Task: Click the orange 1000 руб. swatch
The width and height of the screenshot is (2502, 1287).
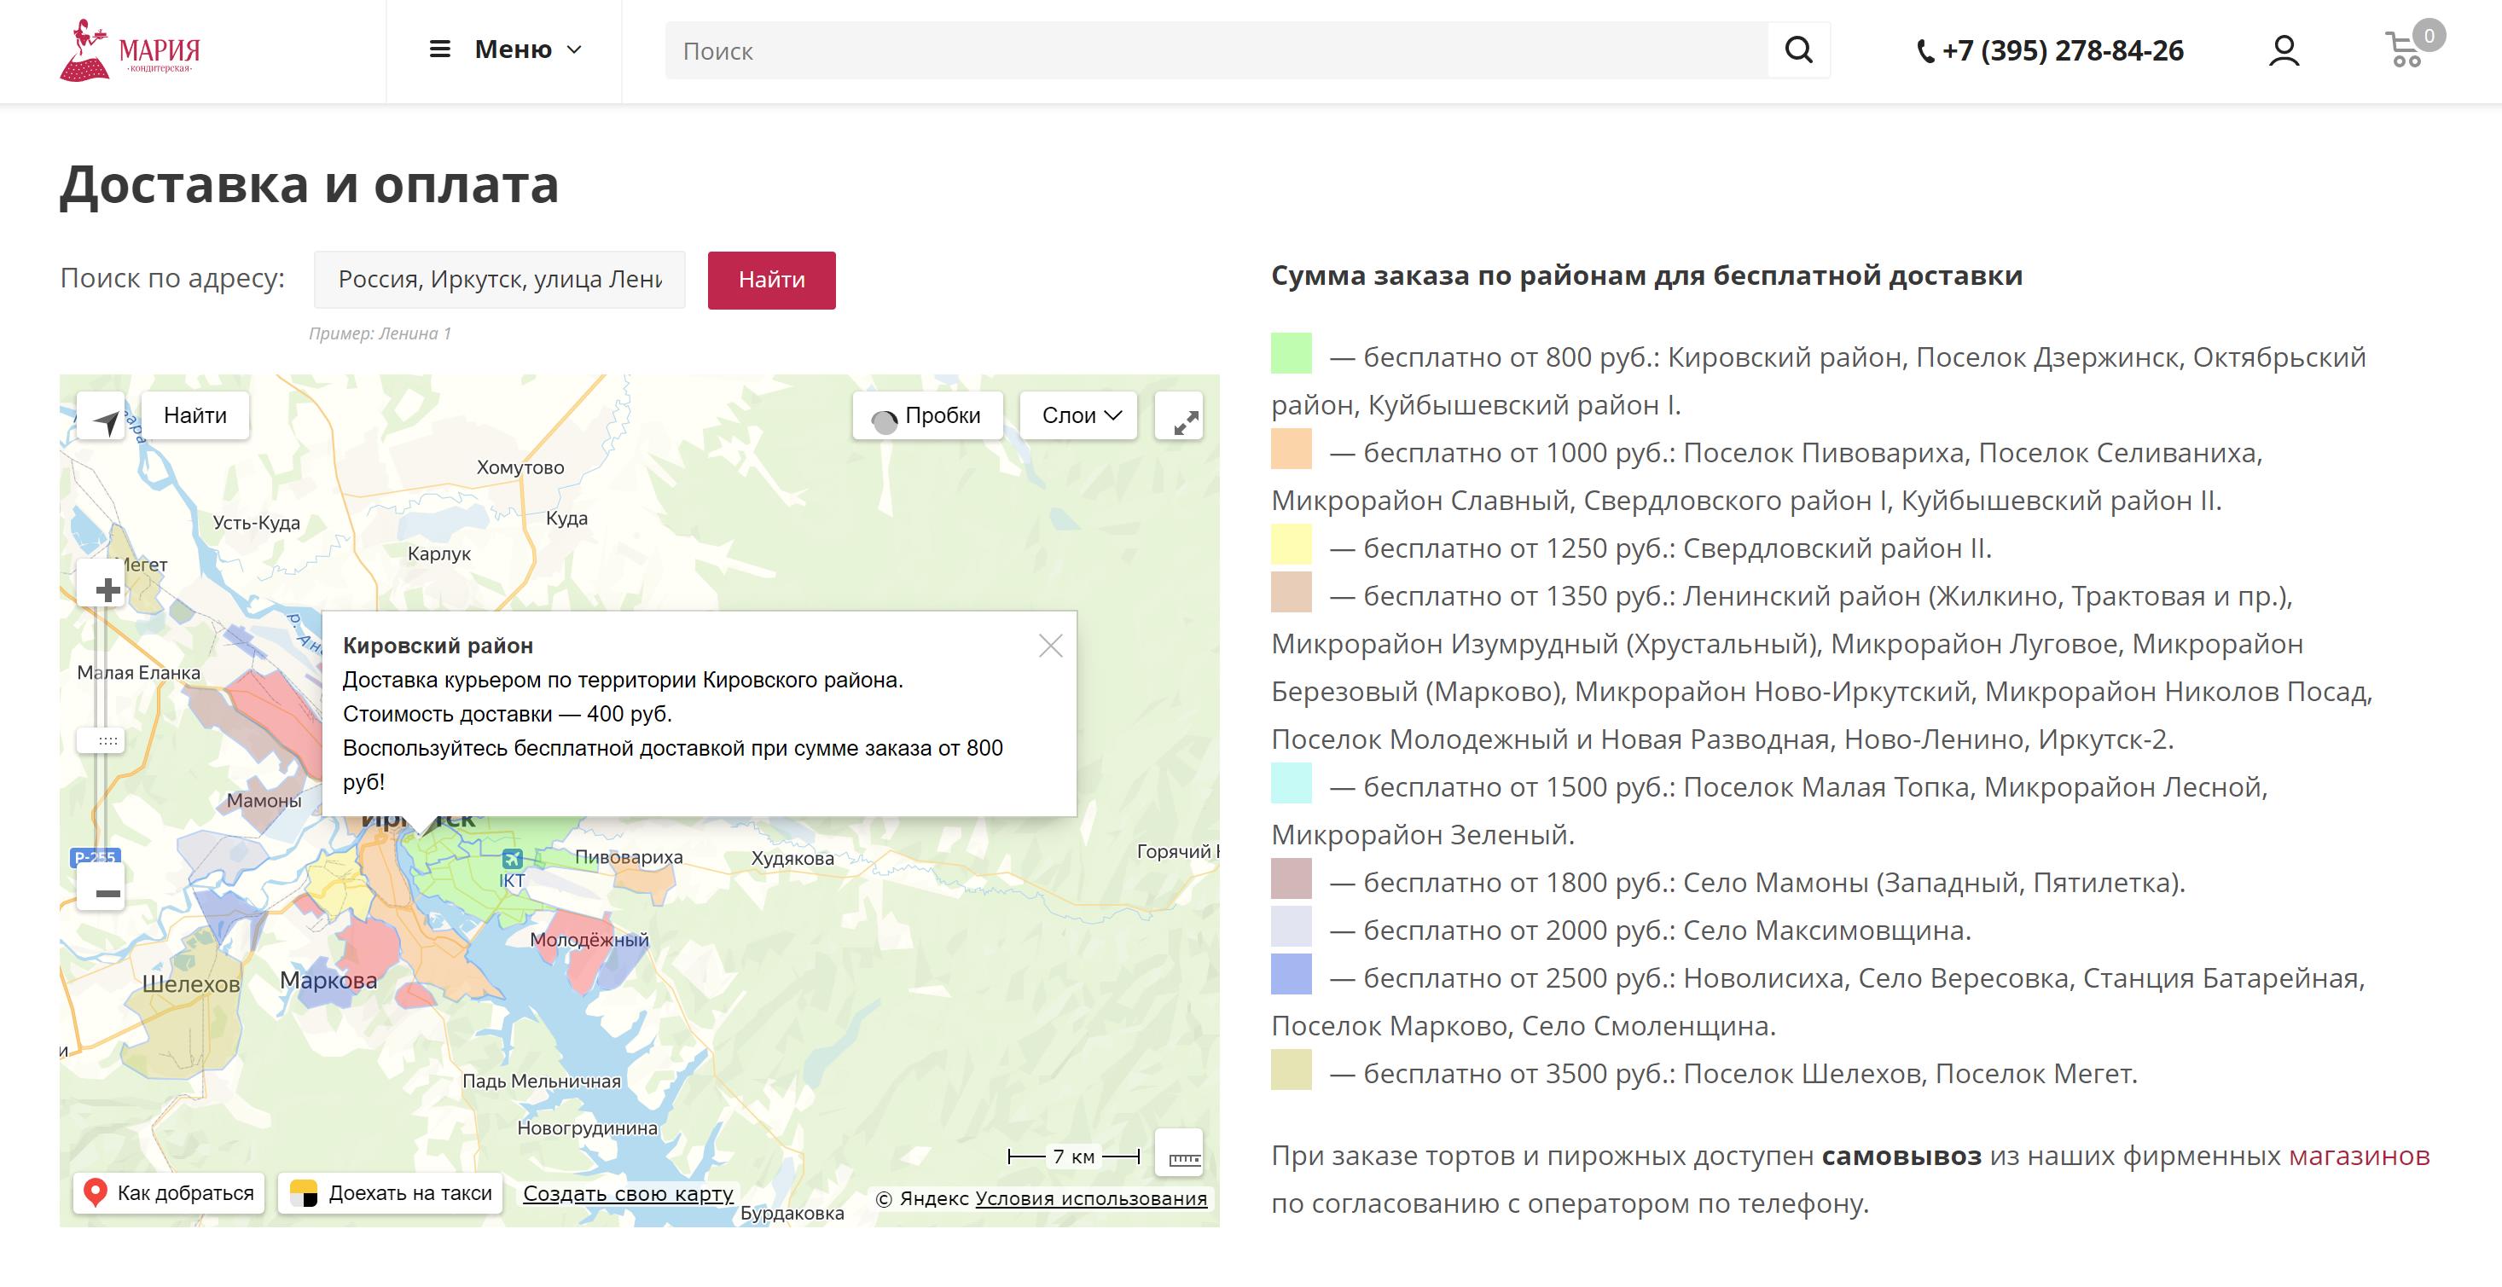Action: click(x=1291, y=449)
